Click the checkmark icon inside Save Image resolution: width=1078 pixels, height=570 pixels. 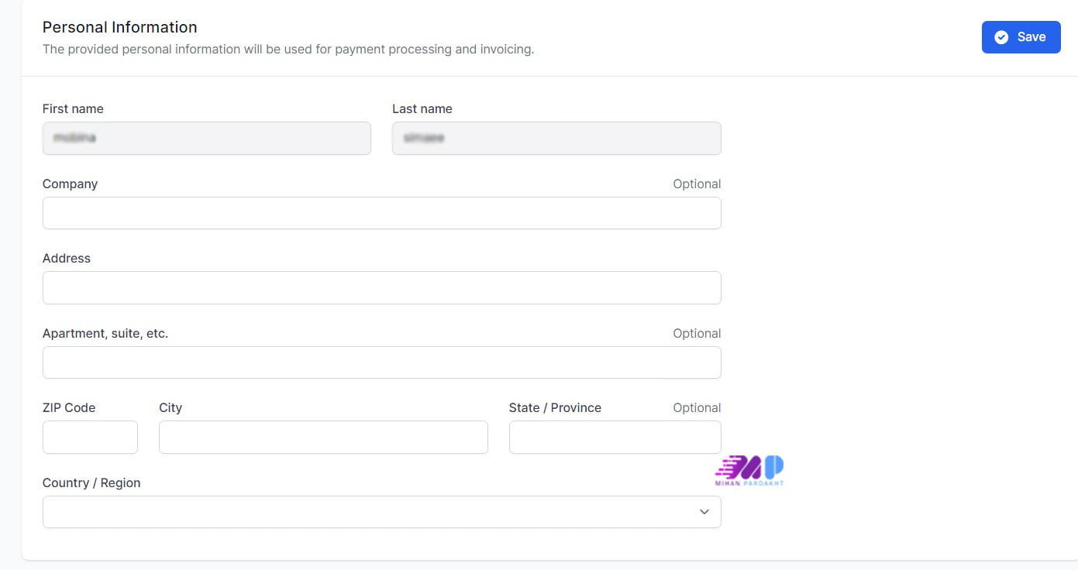click(1001, 37)
